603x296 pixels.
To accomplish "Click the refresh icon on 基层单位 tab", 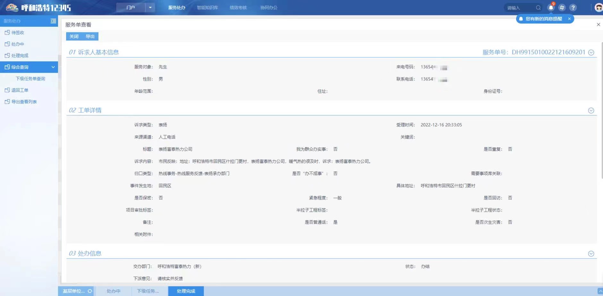I will 90,291.
